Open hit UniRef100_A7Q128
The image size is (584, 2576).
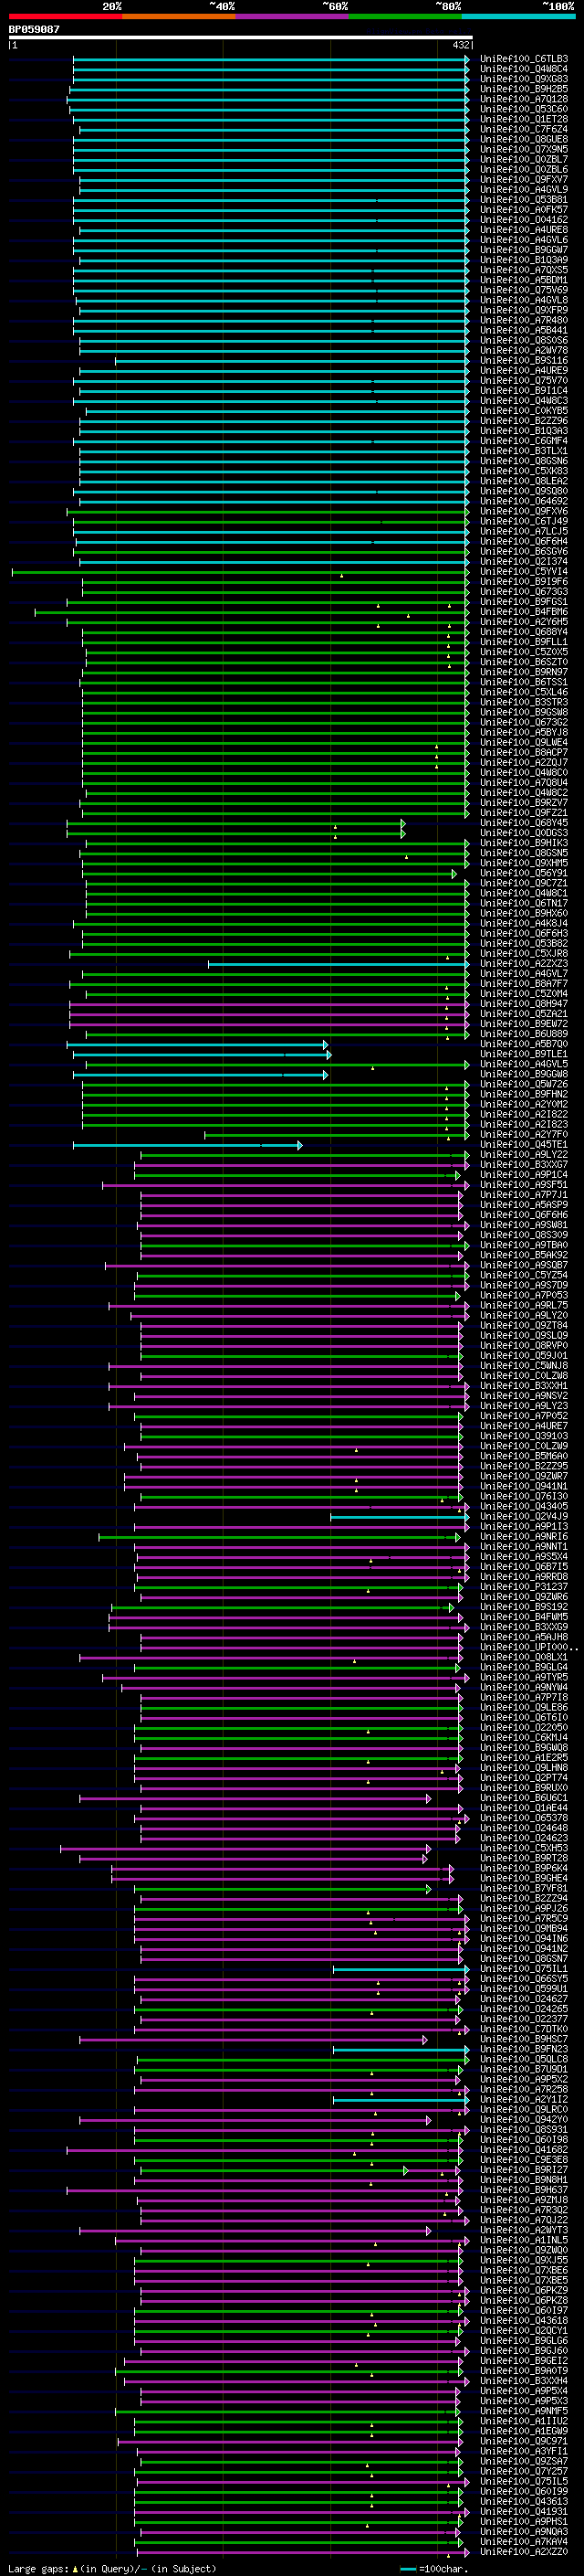point(524,99)
